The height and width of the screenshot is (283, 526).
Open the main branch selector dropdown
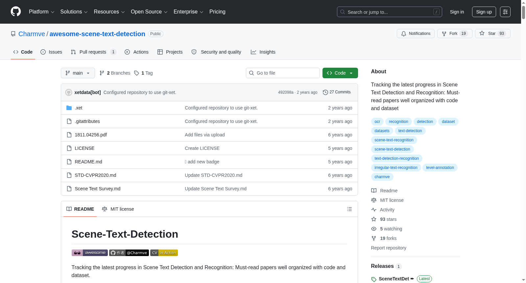tap(78, 73)
